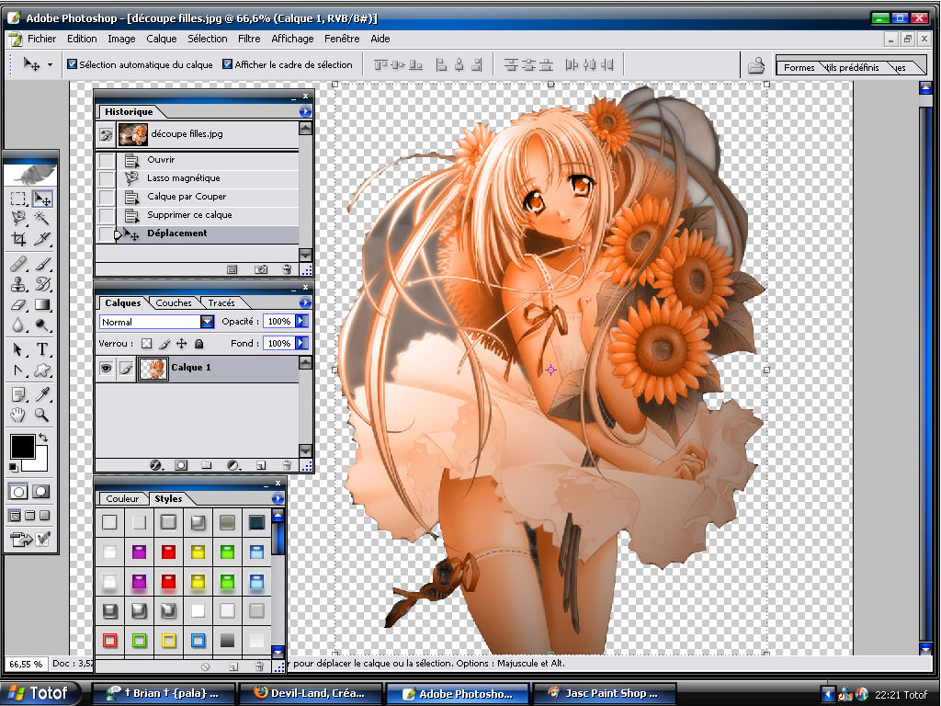Switch to Quick Mask mode
Image resolution: width=941 pixels, height=706 pixels.
tap(40, 492)
